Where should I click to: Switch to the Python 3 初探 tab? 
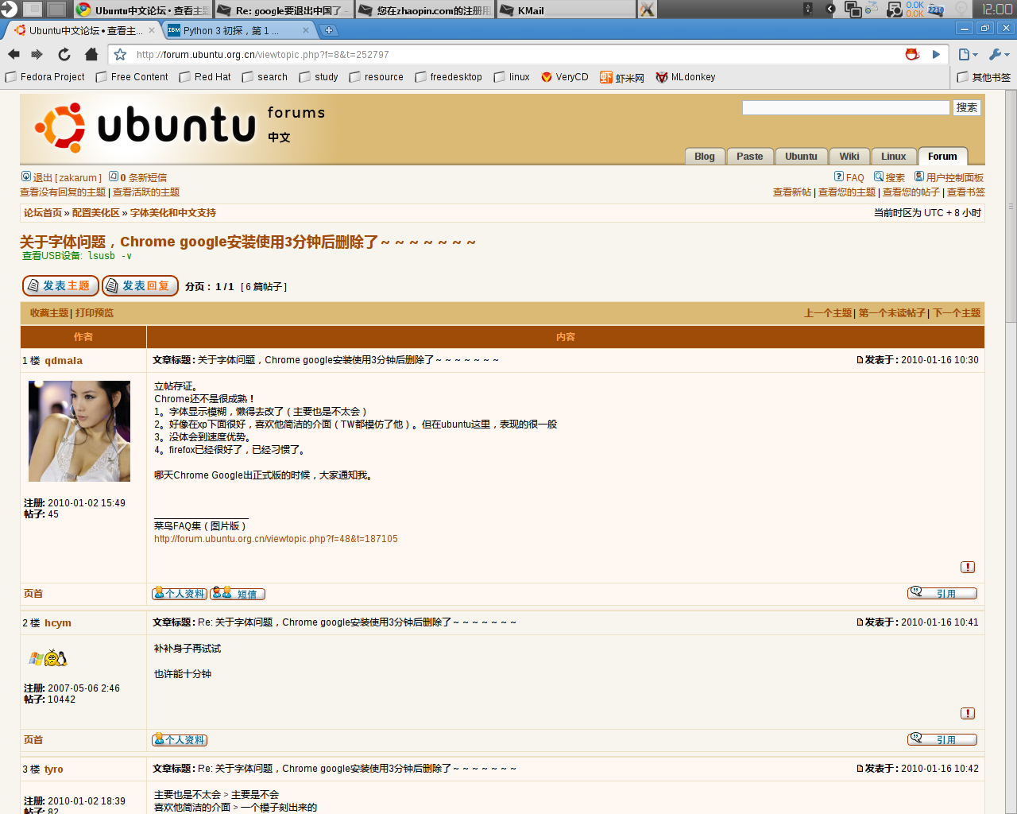point(238,30)
